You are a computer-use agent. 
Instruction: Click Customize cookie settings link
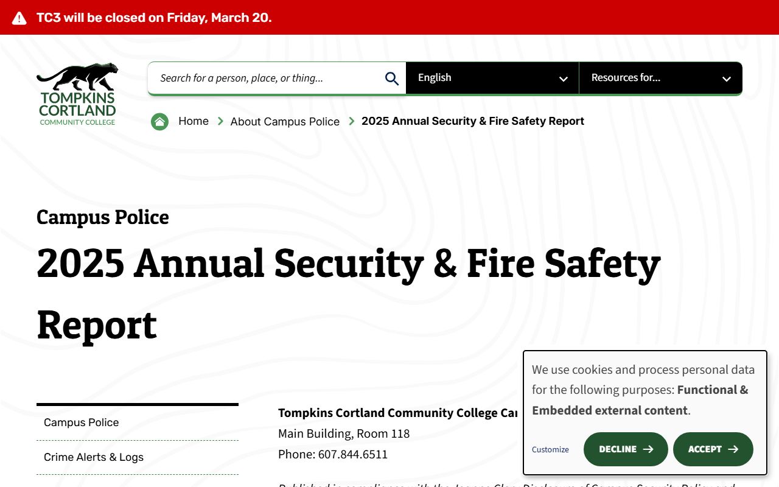(550, 450)
